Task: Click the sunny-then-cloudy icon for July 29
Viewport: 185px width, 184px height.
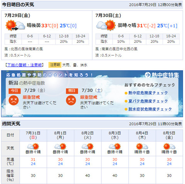Action: [15, 25]
